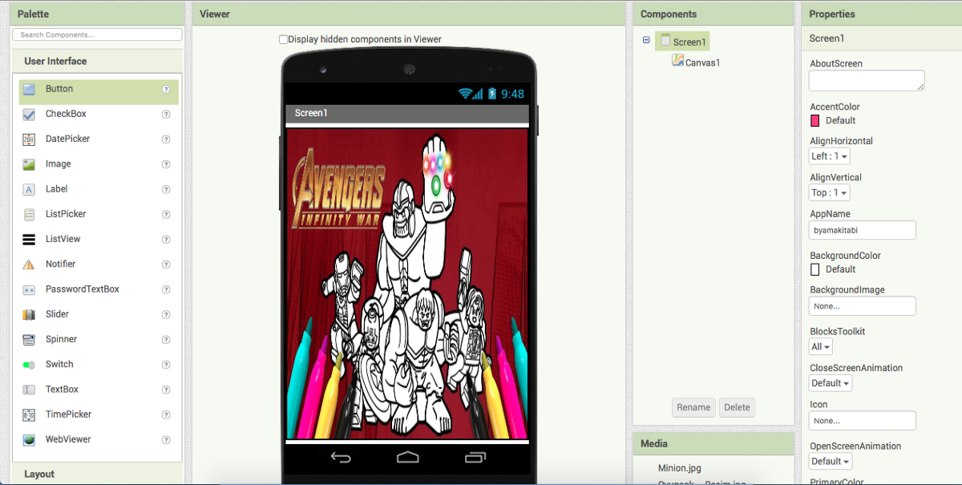Select the Switch component icon
Screen dimensions: 962x485
tap(29, 365)
